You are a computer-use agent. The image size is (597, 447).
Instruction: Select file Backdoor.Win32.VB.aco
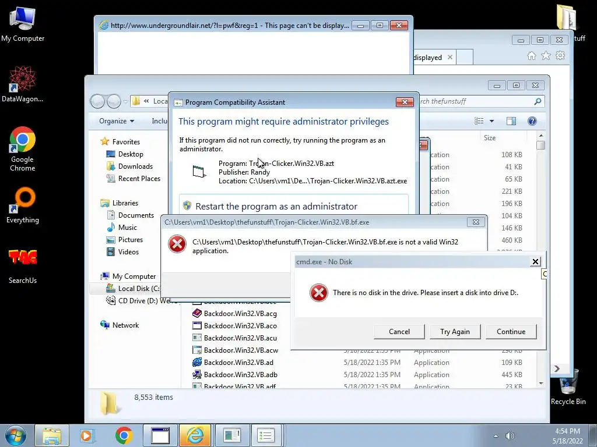tap(240, 326)
